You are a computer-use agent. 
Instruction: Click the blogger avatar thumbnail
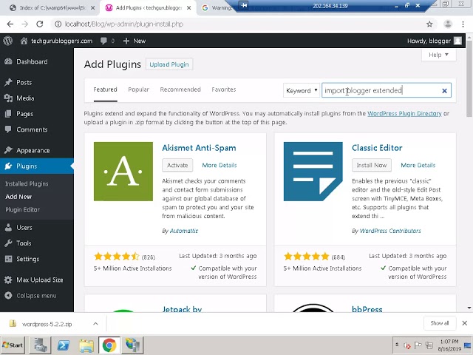tap(457, 41)
